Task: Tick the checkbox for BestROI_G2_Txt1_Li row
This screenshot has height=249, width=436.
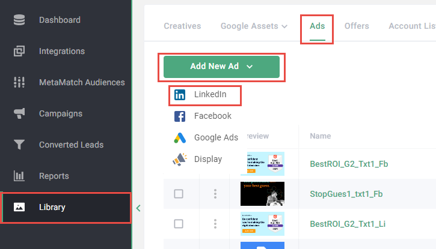Action: (178, 224)
